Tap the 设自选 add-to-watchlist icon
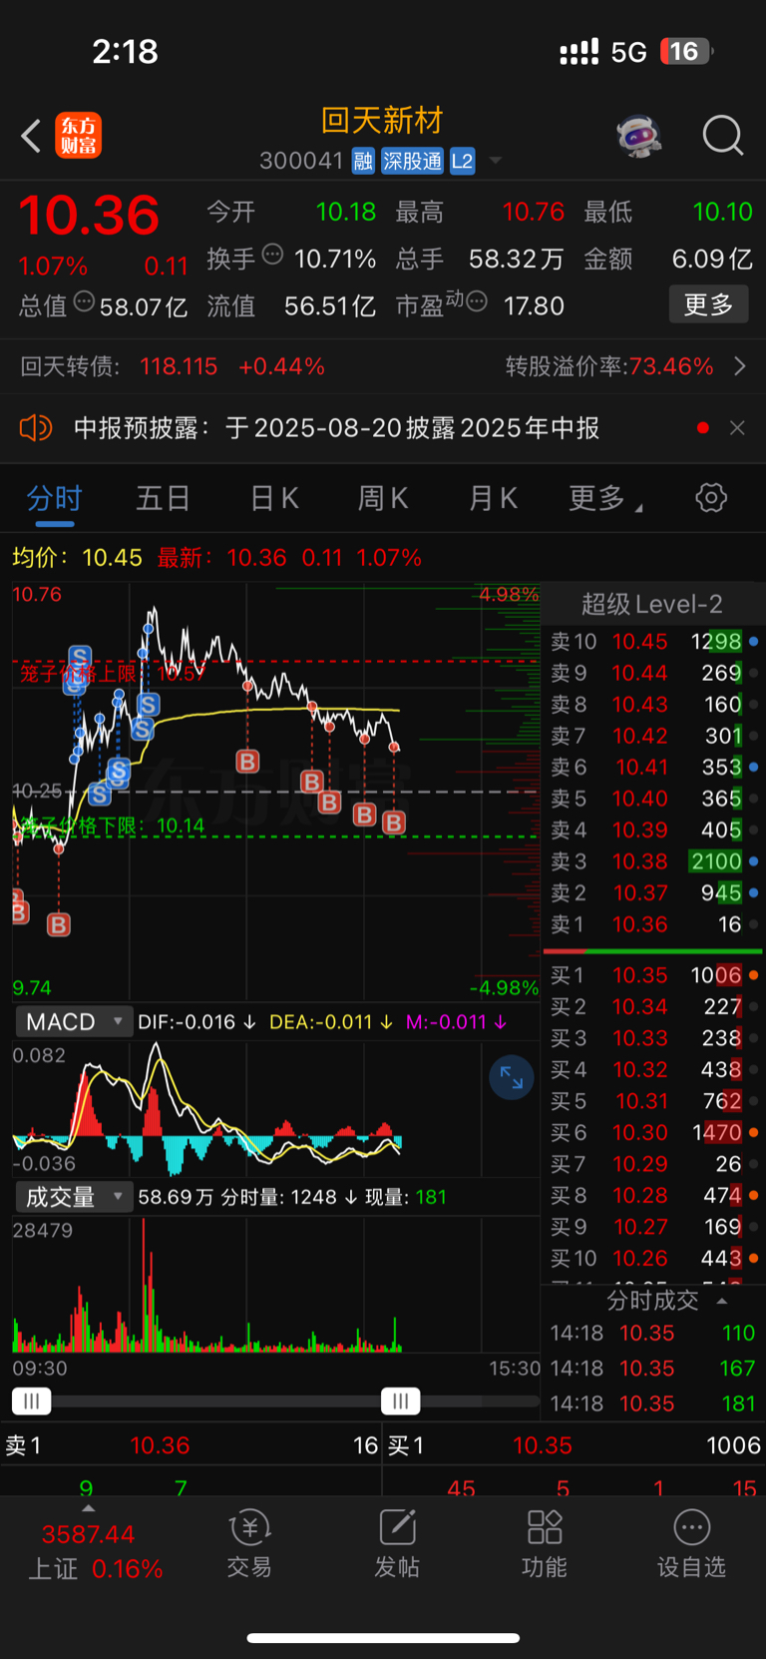766x1660 pixels. [x=691, y=1544]
